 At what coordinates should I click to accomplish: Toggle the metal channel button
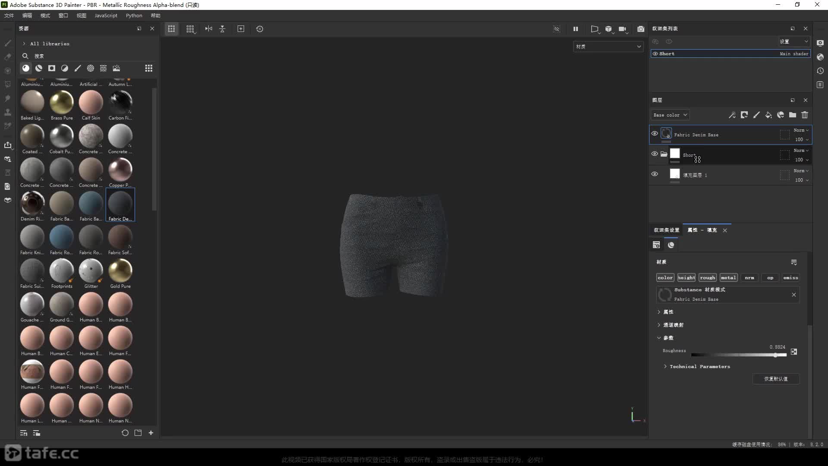pos(728,278)
